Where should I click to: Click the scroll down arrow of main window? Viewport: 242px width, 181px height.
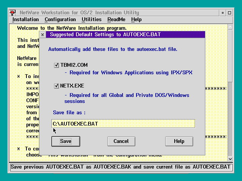pyautogui.click(x=230, y=159)
